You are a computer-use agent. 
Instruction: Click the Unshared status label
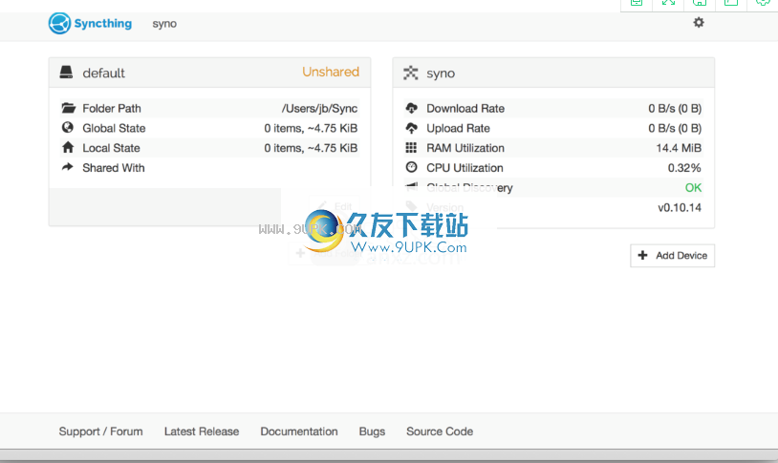pos(331,72)
